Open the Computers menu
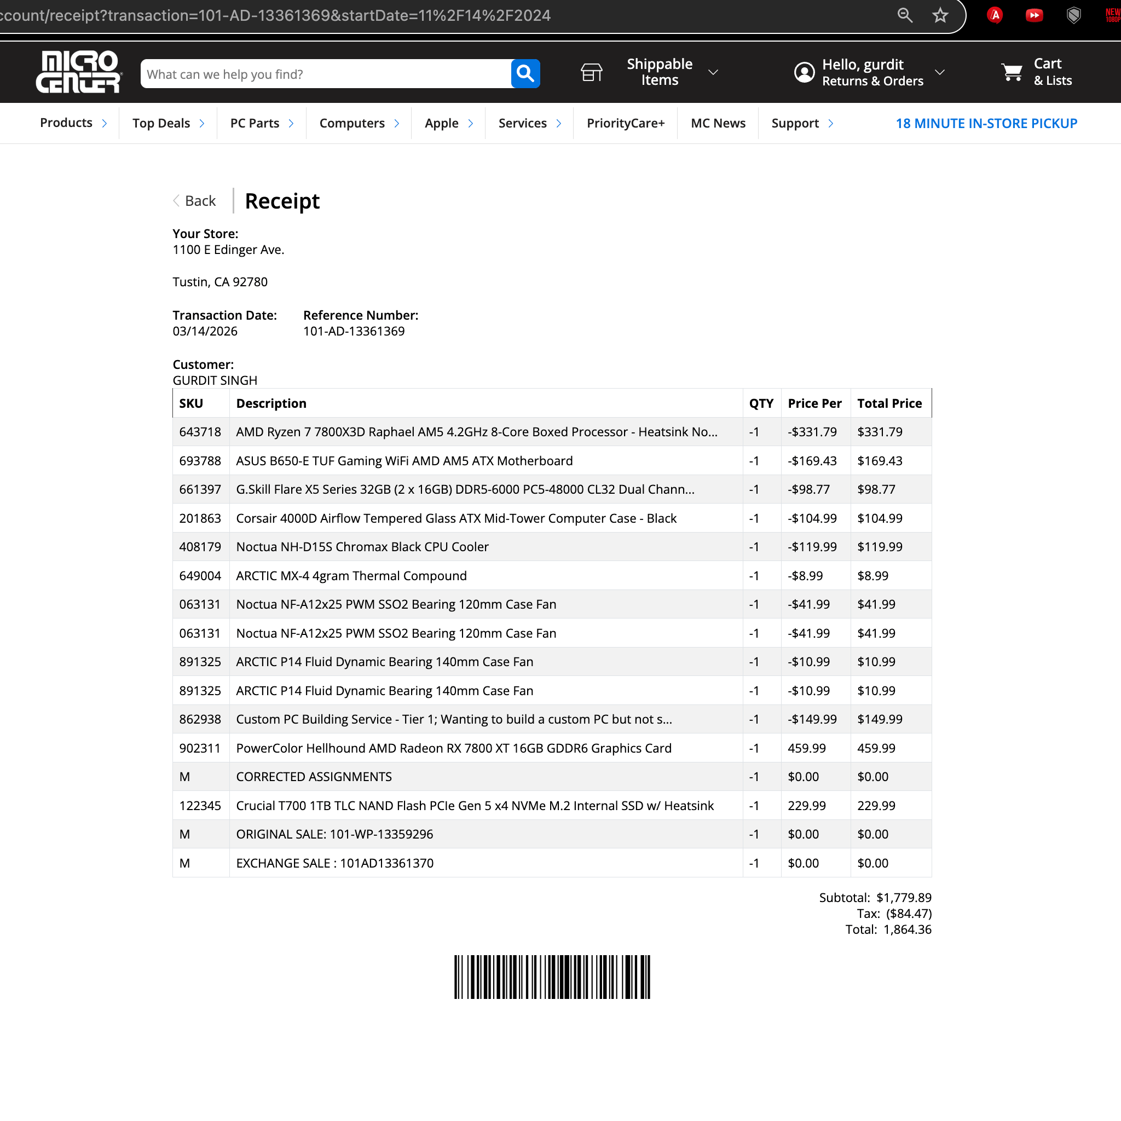The height and width of the screenshot is (1121, 1121). 352,123
